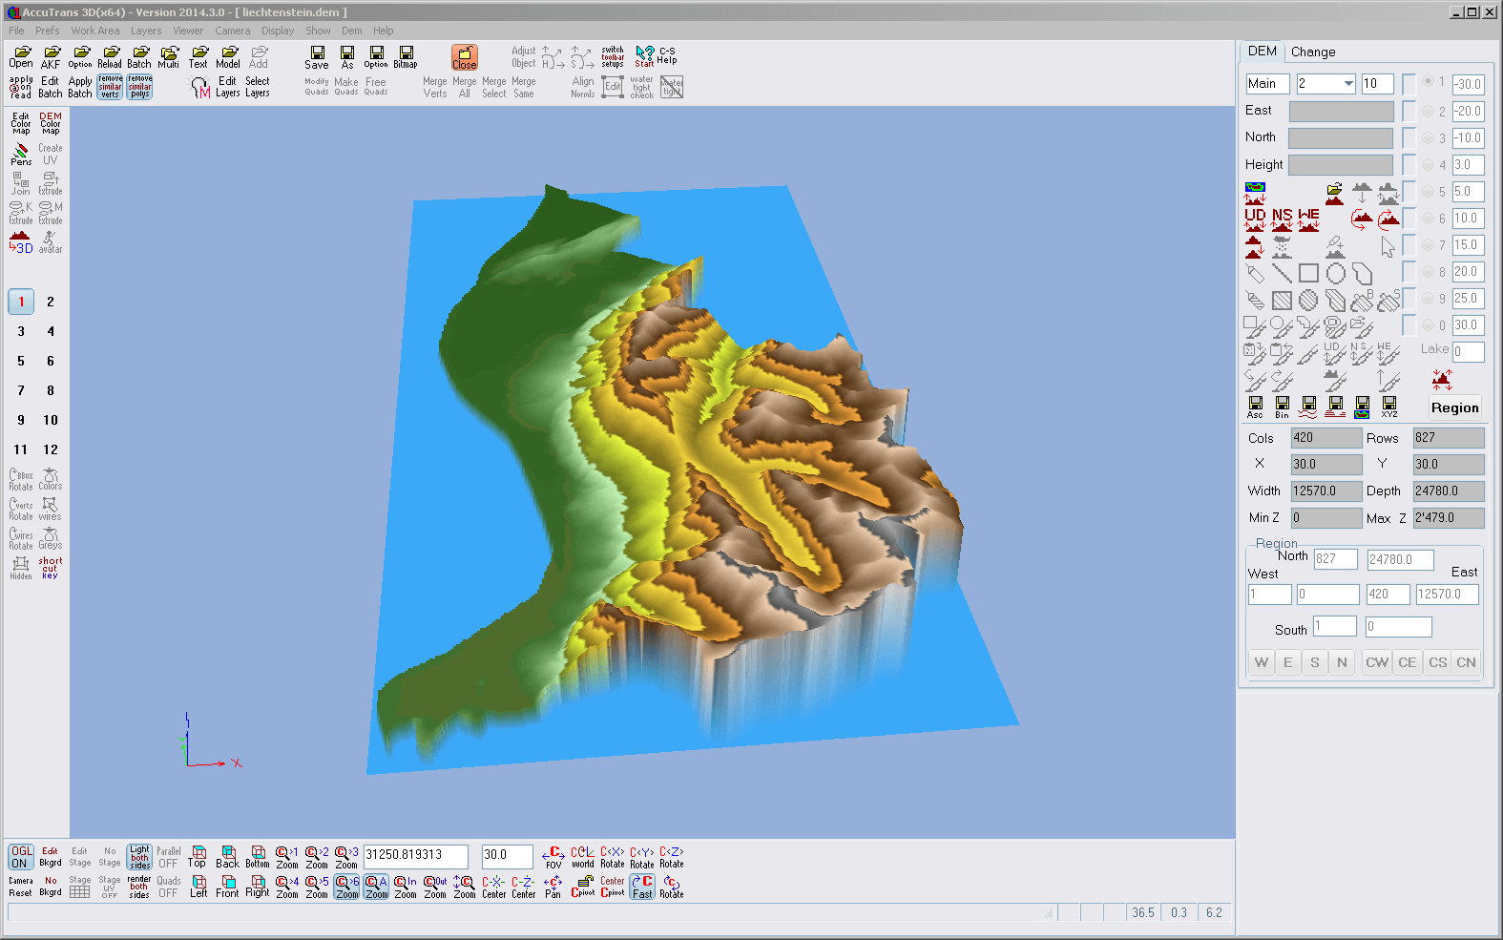Screen dimensions: 1503x940
Task: Click the UD flip DEM icon
Action: pyautogui.click(x=1255, y=219)
